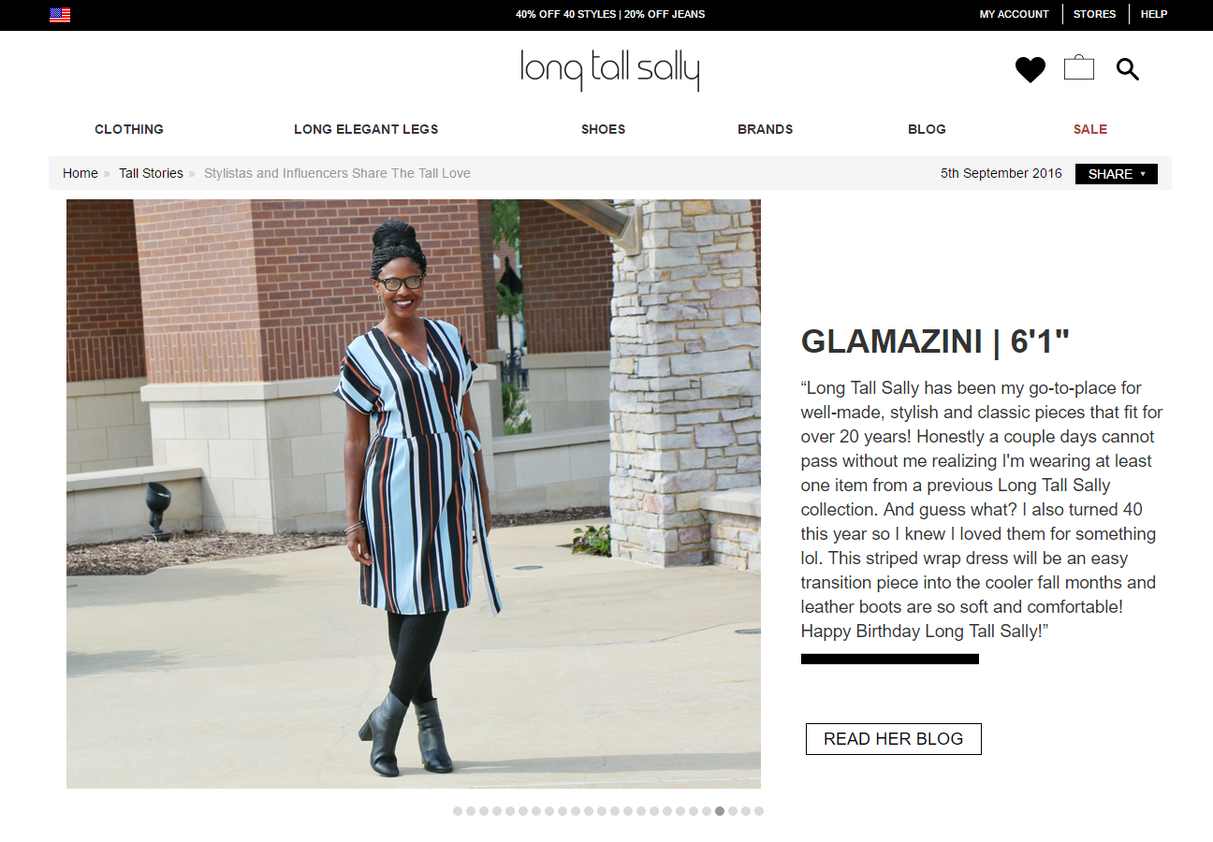
Task: Click the US flag country selector
Action: [60, 14]
